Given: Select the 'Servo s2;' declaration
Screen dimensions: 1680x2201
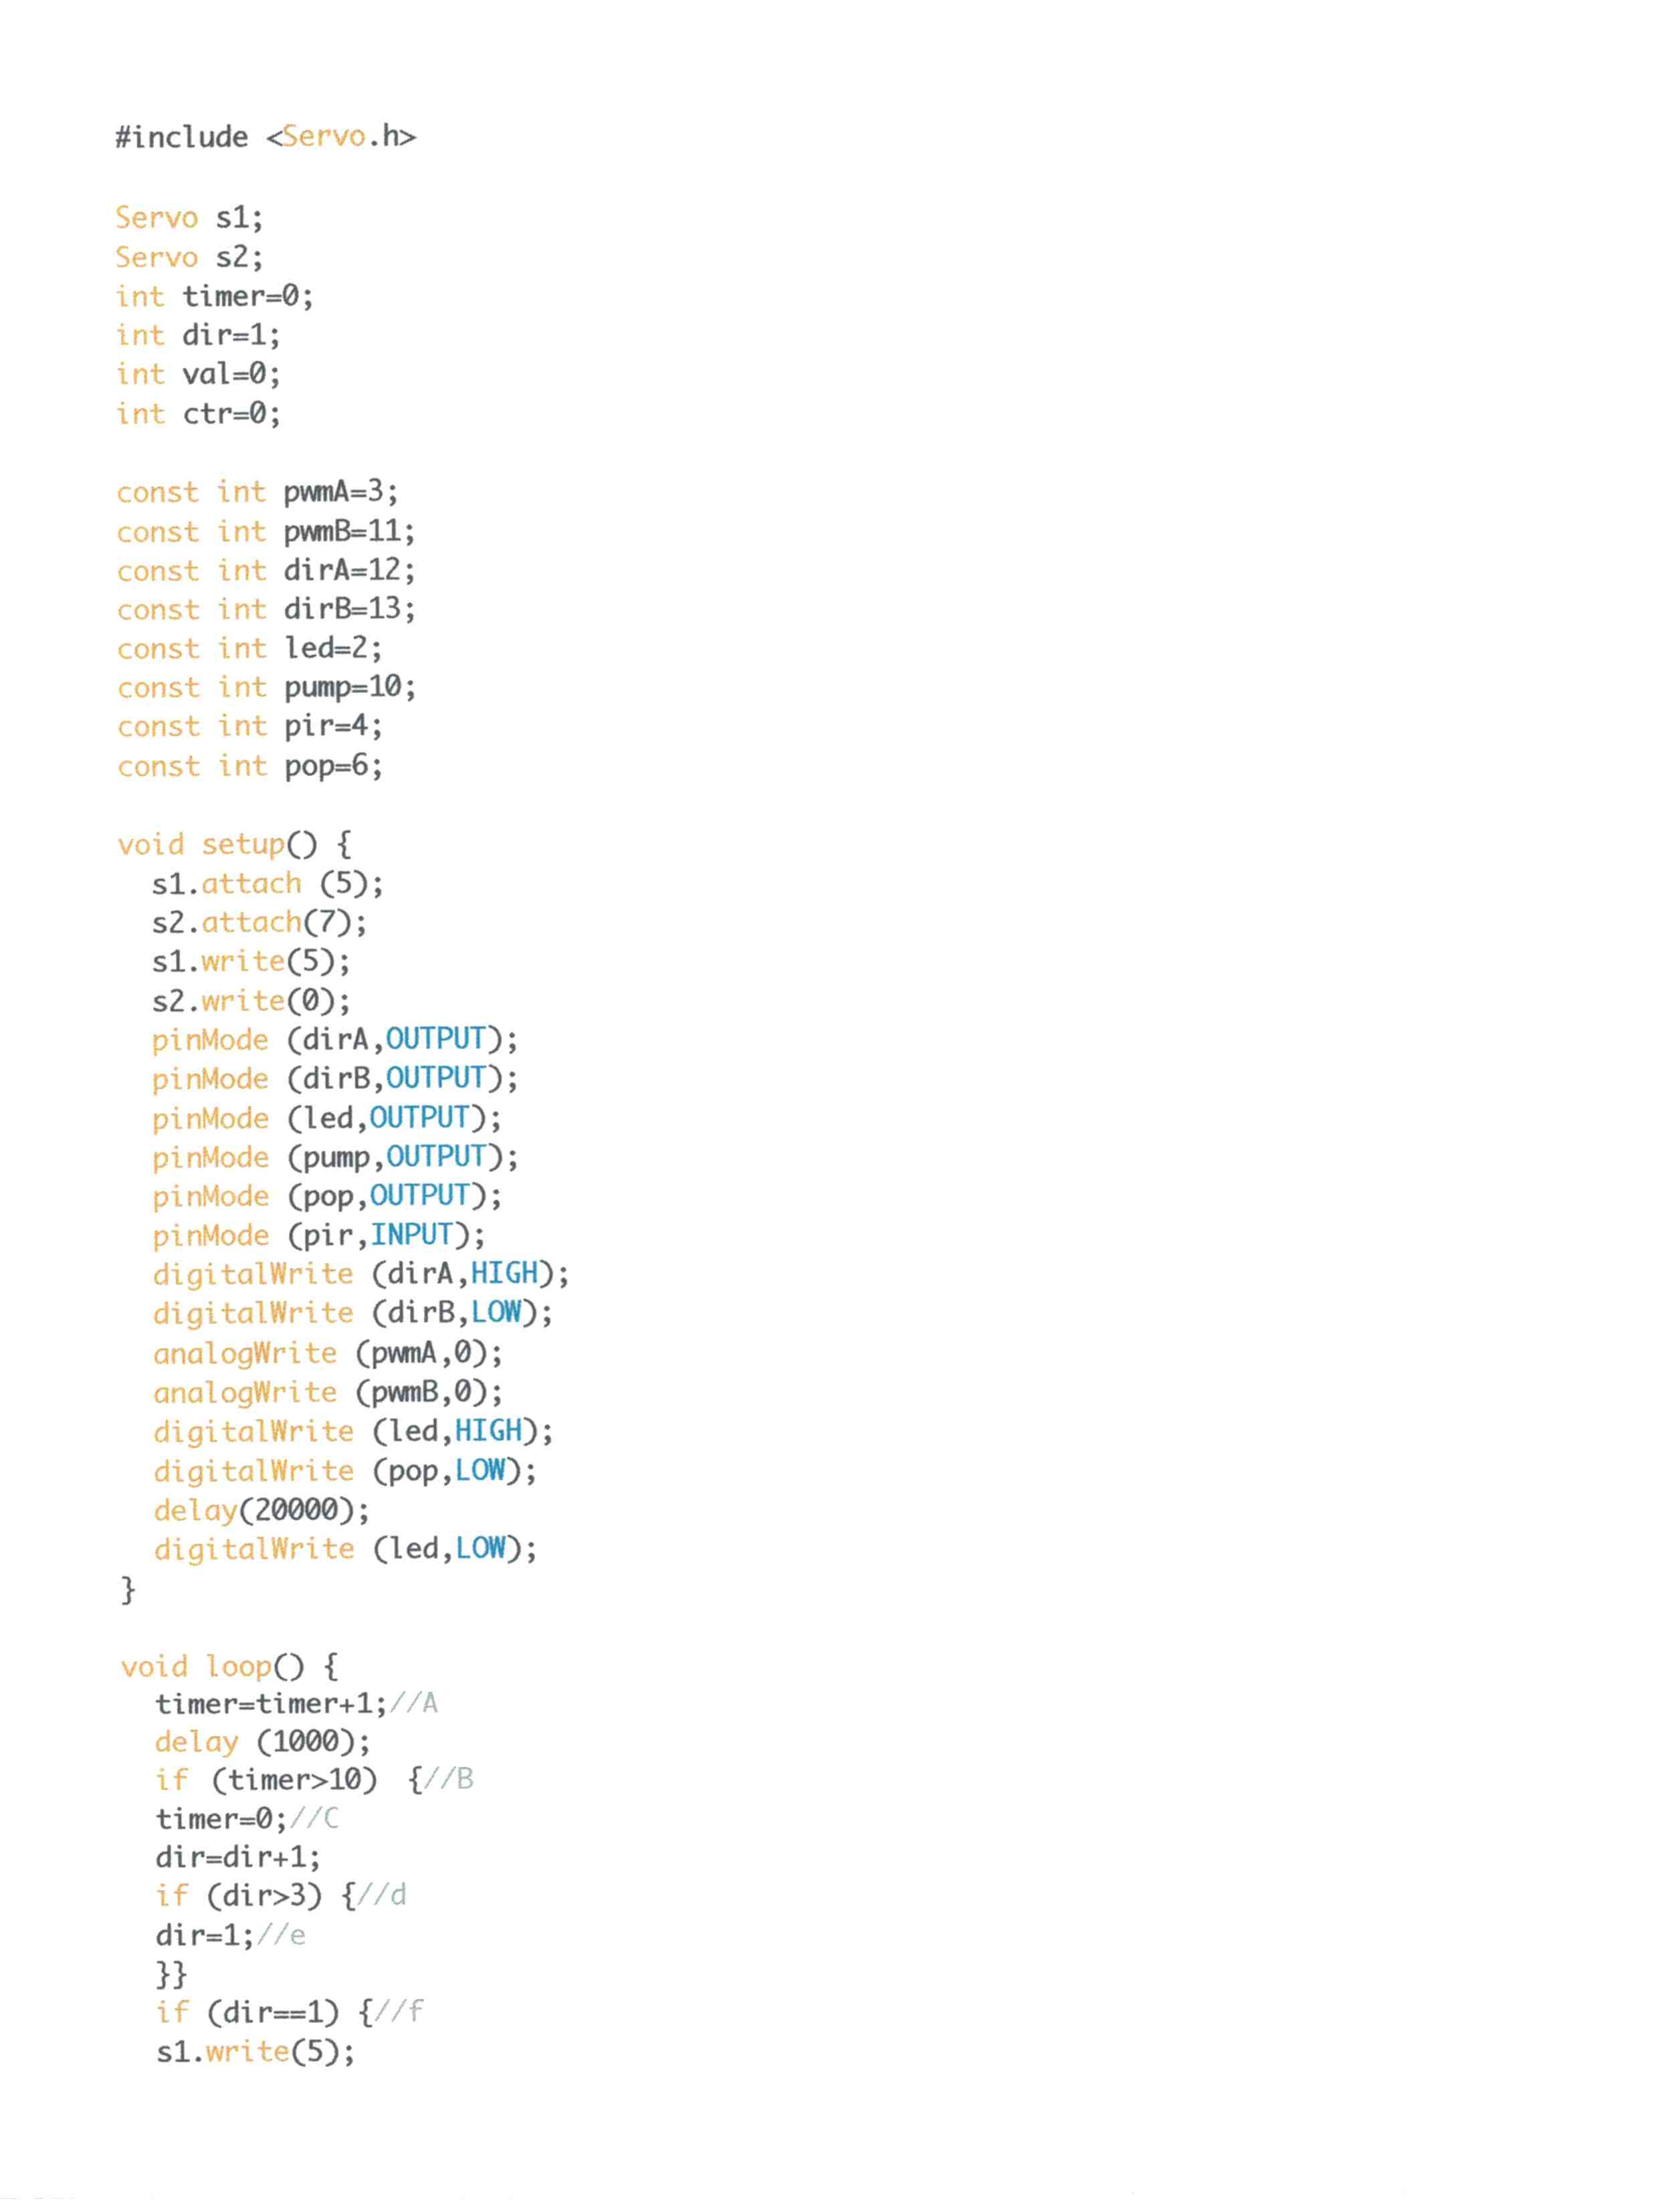Looking at the screenshot, I should point(189,257).
